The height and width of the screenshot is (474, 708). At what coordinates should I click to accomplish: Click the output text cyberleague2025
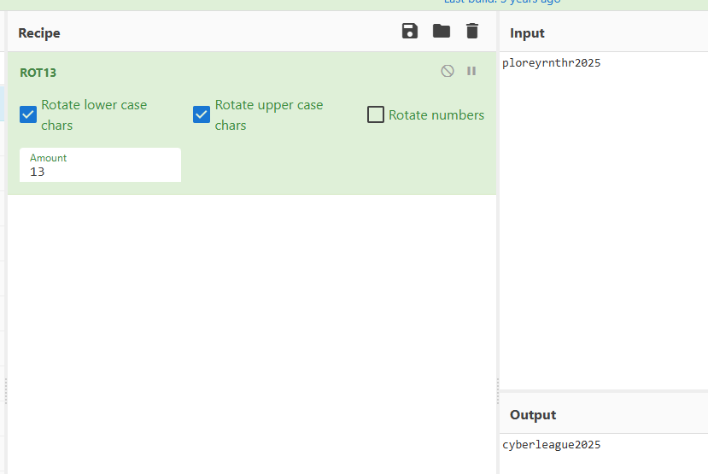pyautogui.click(x=552, y=444)
